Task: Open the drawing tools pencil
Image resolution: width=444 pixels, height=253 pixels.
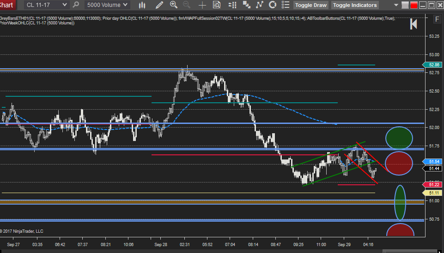Action: coord(159,5)
